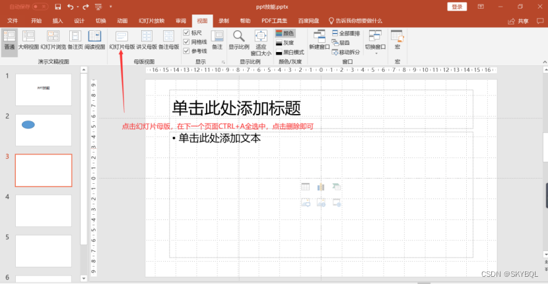Click 移动拆分 move split
548x284 pixels.
346,52
